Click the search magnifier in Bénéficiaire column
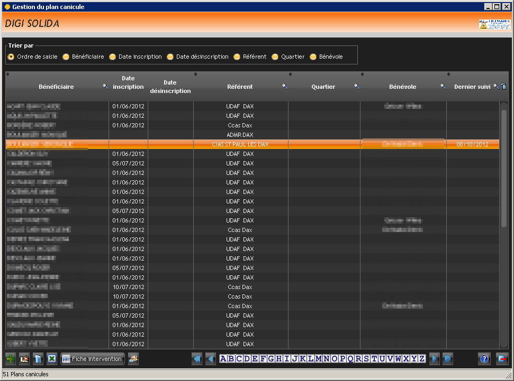The height and width of the screenshot is (381, 514). point(106,87)
